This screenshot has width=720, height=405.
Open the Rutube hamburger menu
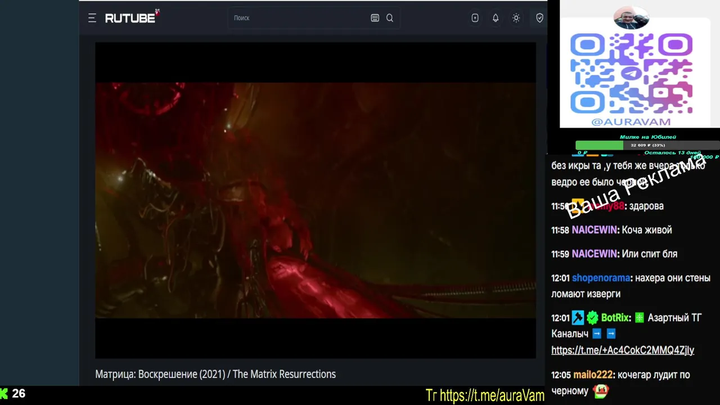point(92,18)
